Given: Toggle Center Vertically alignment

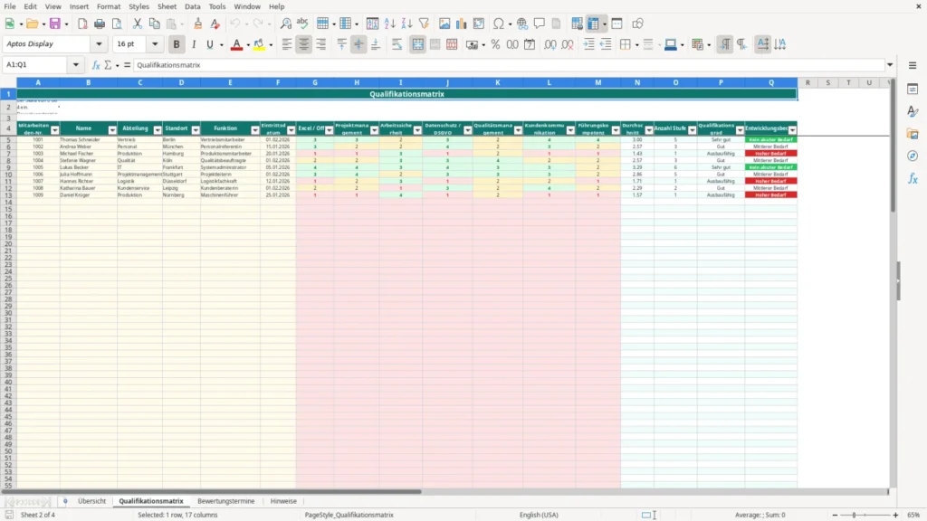Looking at the screenshot, I should tap(358, 44).
